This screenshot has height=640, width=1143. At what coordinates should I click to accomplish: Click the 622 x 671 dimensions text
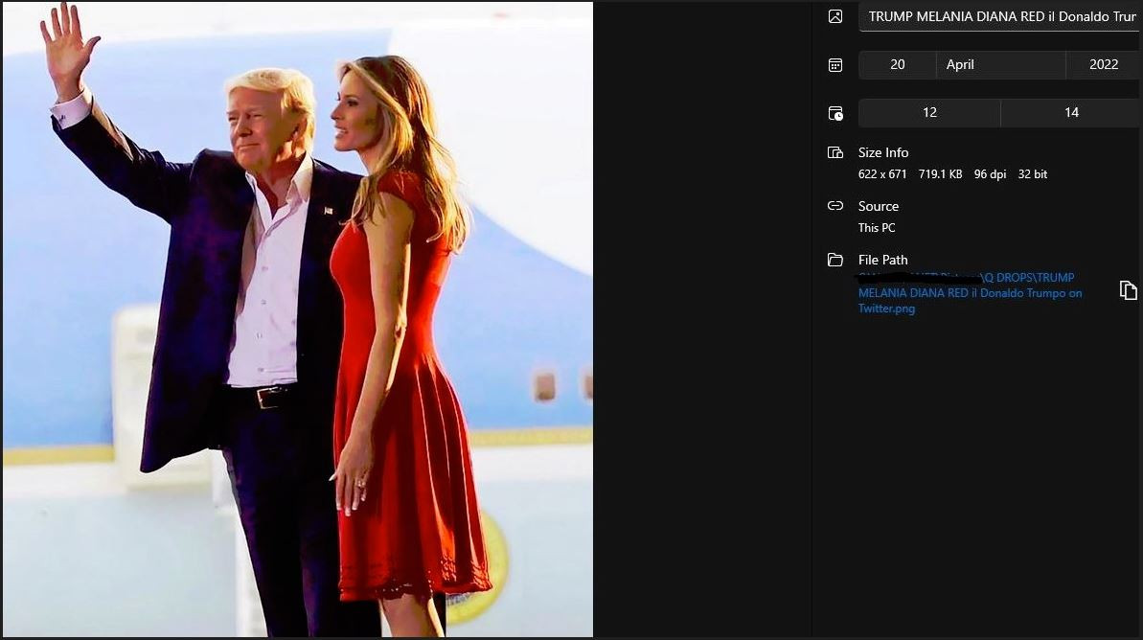pos(882,174)
